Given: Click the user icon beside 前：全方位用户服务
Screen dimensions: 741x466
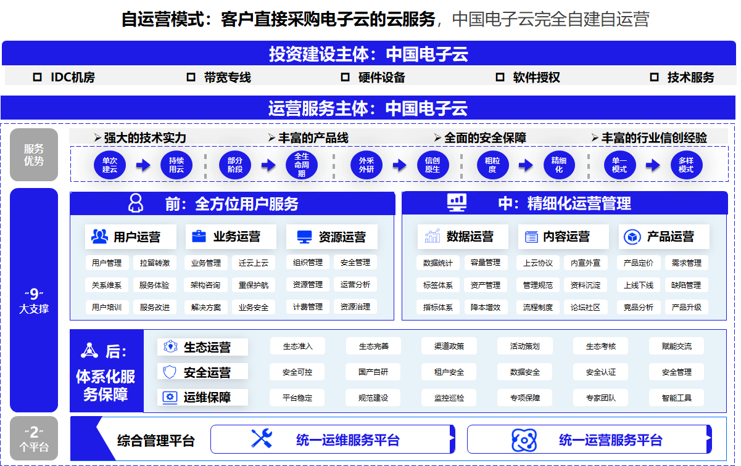Looking at the screenshot, I should 135,203.
